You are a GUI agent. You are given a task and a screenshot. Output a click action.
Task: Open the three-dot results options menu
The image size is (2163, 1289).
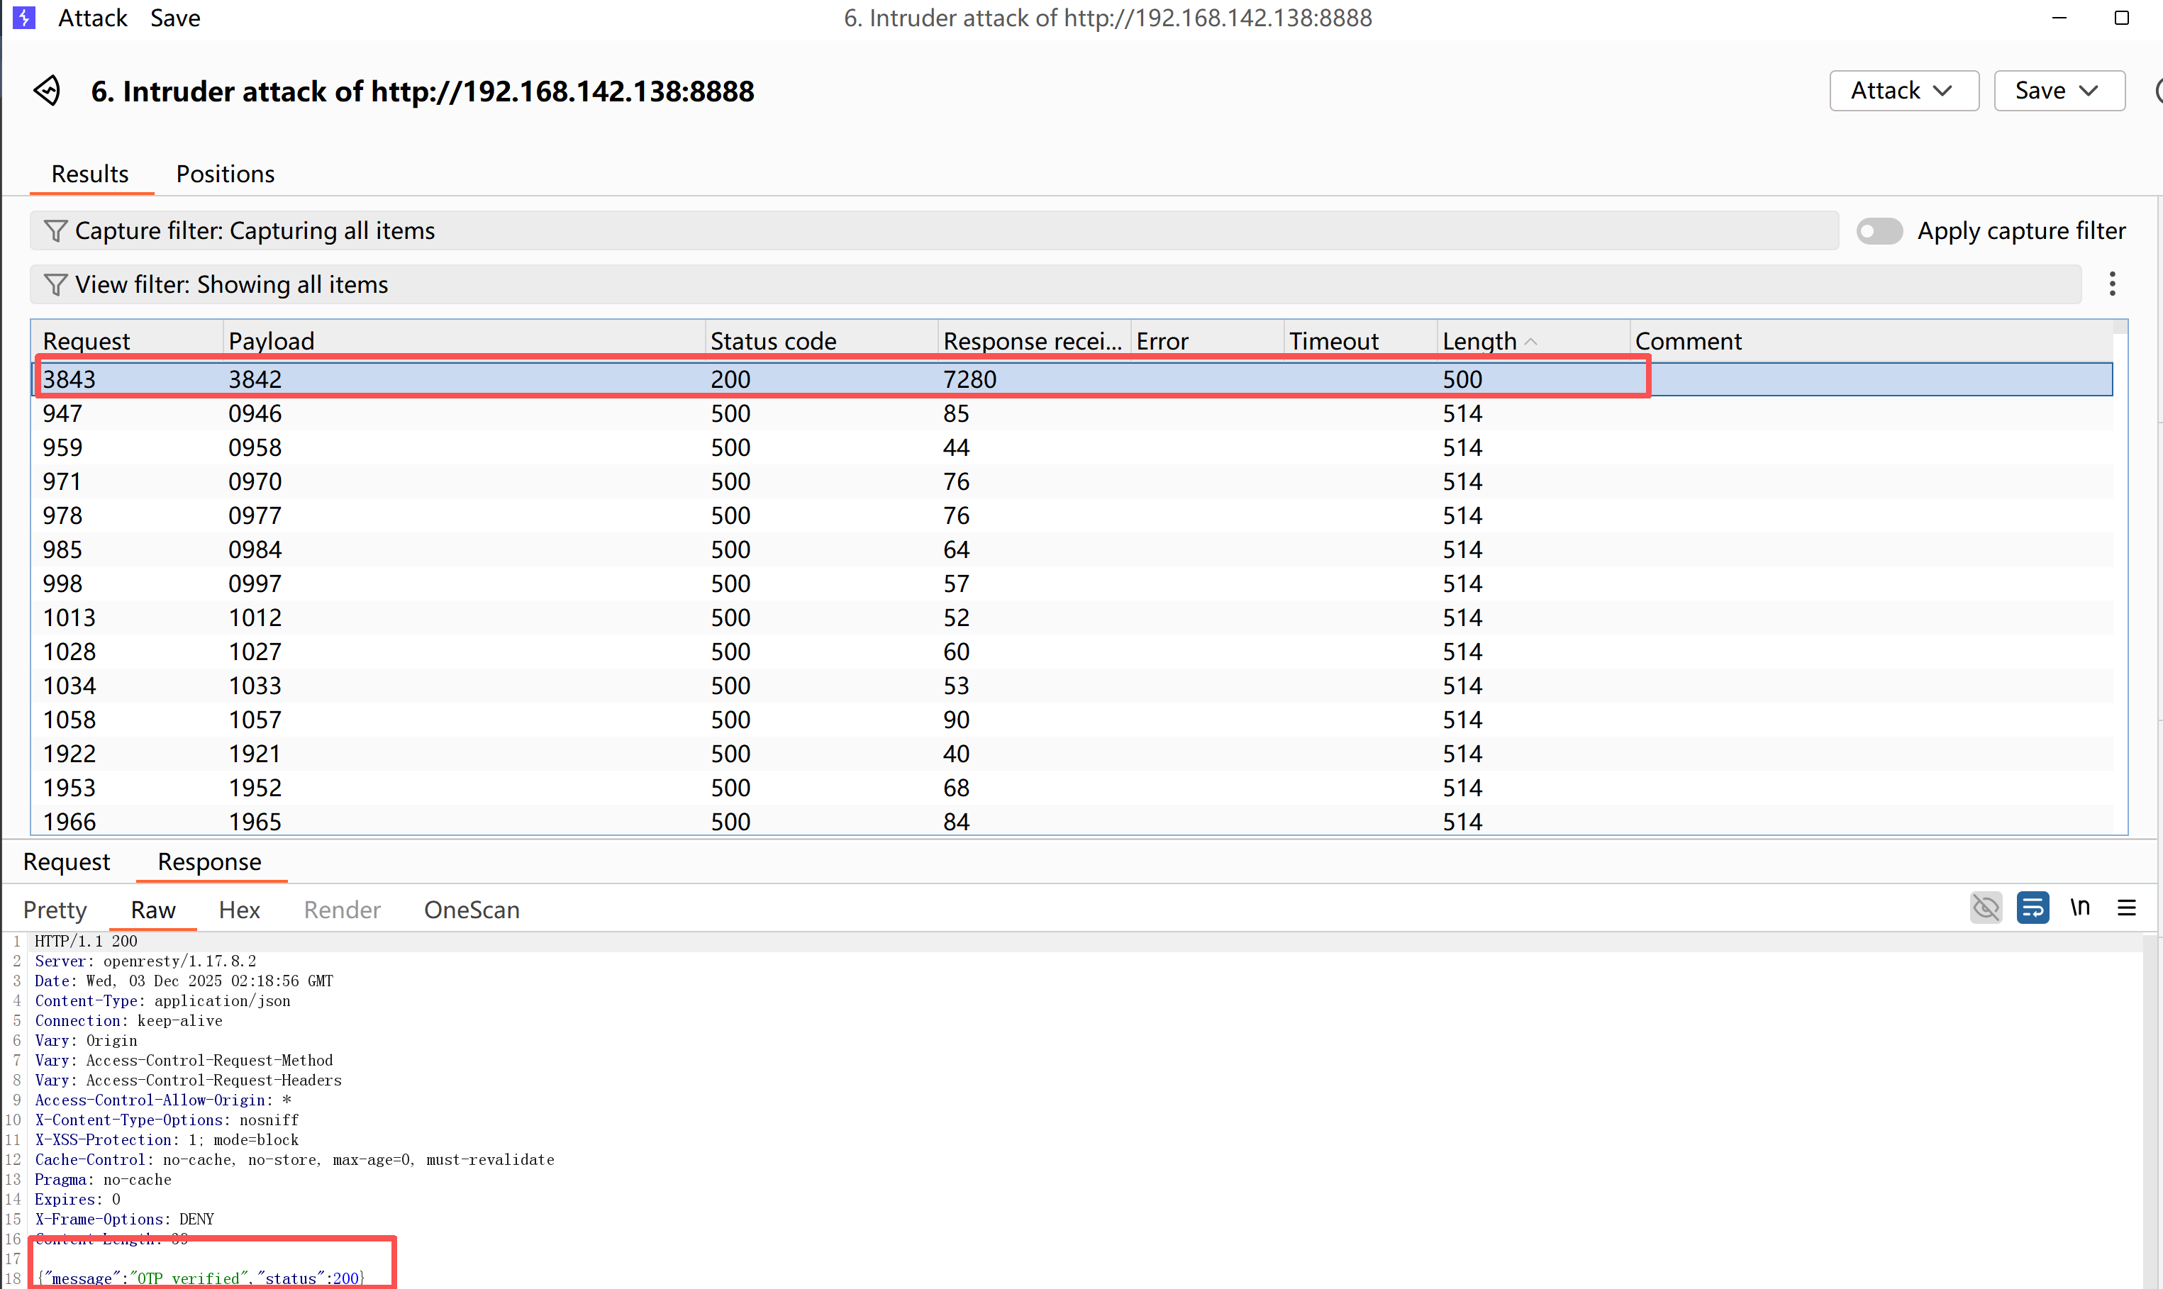coord(2112,284)
